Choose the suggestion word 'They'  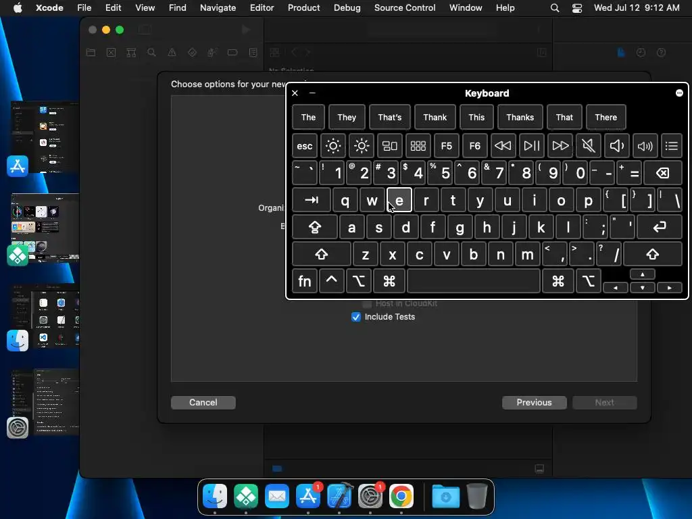(347, 118)
